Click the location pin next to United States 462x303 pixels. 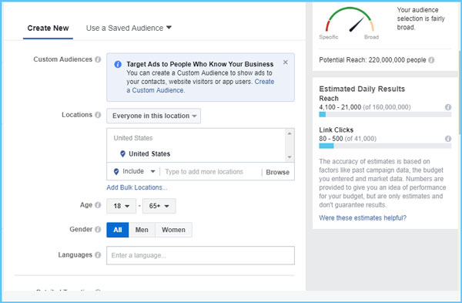click(x=122, y=153)
